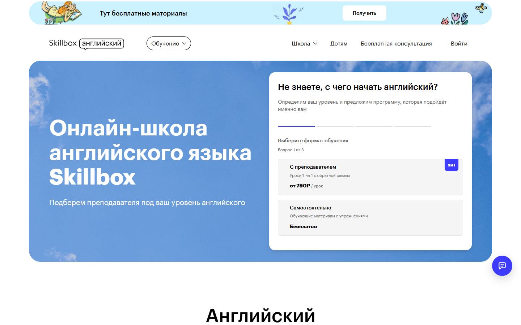Select the С преподавателем learning format
Screen dimensions: 521x325
(370, 177)
